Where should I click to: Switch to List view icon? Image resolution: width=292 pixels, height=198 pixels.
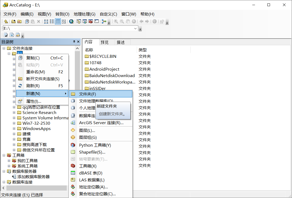52,21
